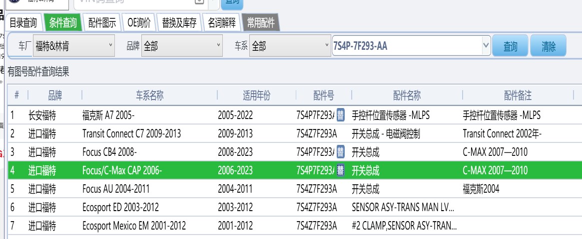
Task: Click the replacement icon in row 3 Focus CB4
Action: tap(340, 152)
